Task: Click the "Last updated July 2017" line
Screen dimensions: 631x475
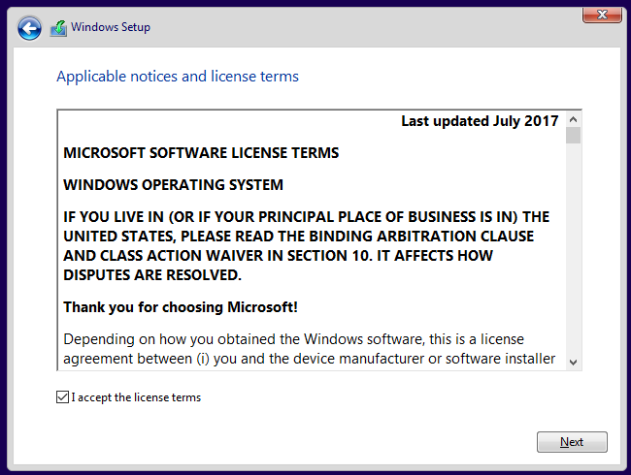Action: pyautogui.click(x=480, y=121)
